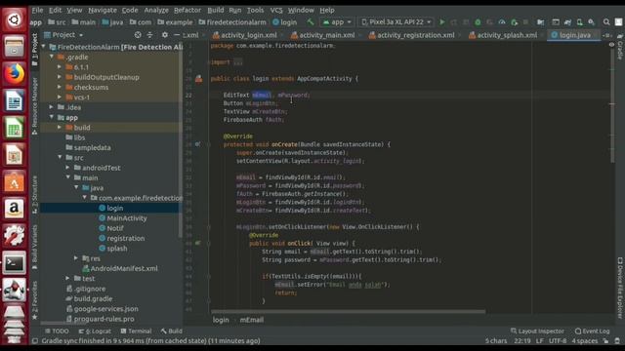Click the Attach Debugger icon beside the profiler
This screenshot has height=351, width=625.
[515, 22]
